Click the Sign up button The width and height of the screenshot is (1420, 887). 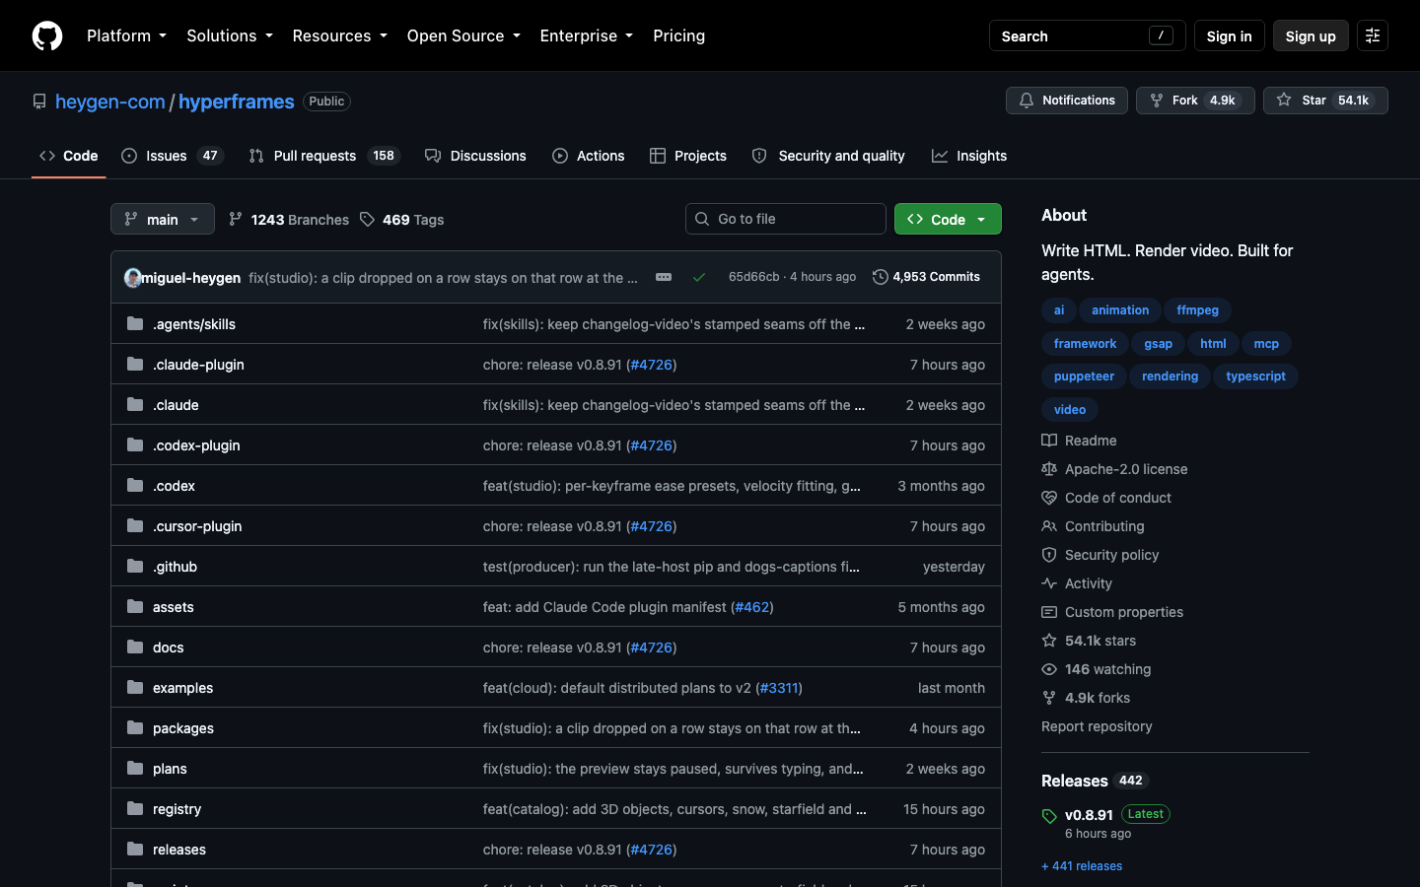click(1311, 35)
